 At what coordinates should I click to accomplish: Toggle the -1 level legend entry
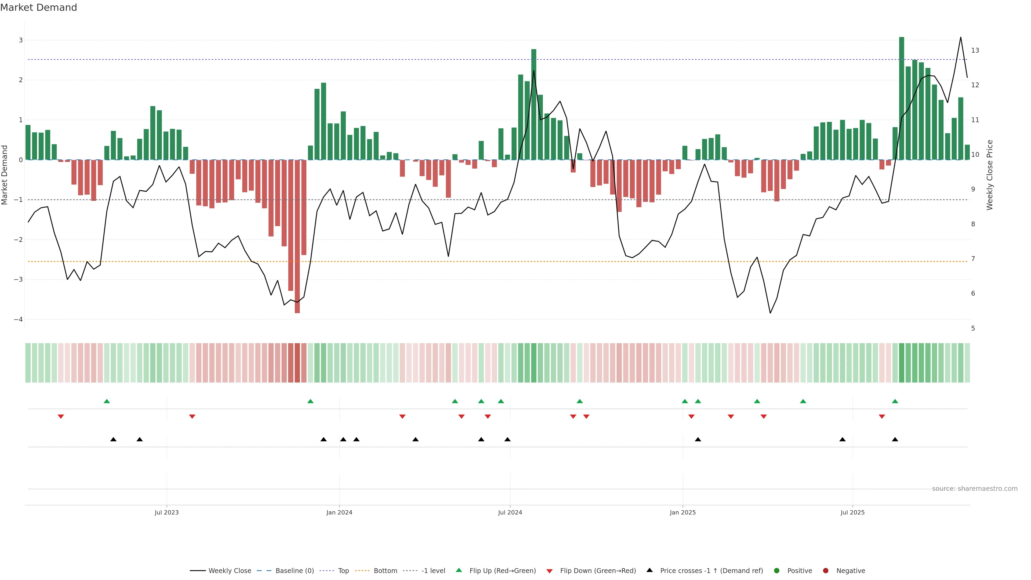pos(433,570)
